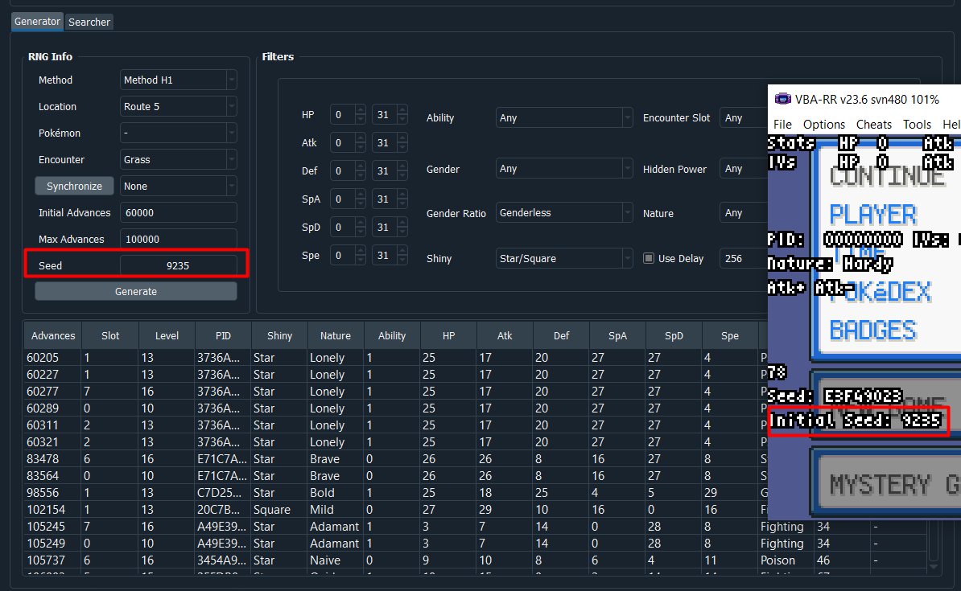Sort by the Shiny column header

click(x=279, y=335)
